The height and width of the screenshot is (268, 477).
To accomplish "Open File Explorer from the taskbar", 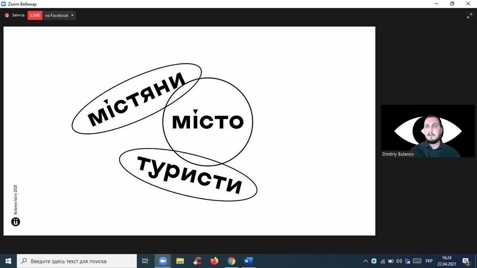I will tap(180, 261).
